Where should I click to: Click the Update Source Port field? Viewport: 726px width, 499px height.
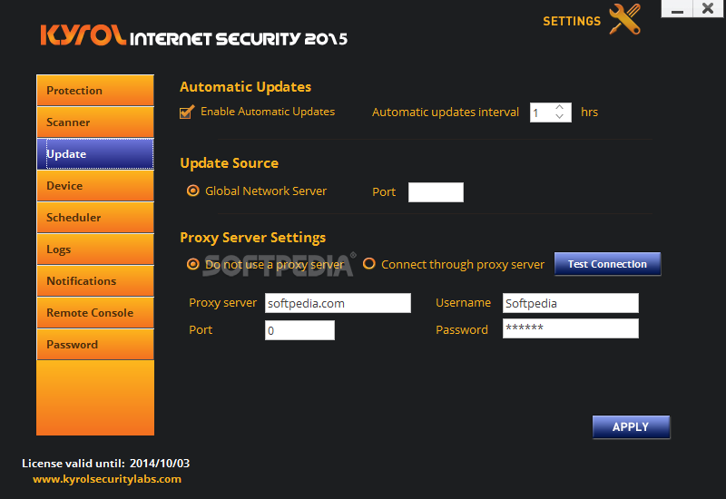pos(436,192)
